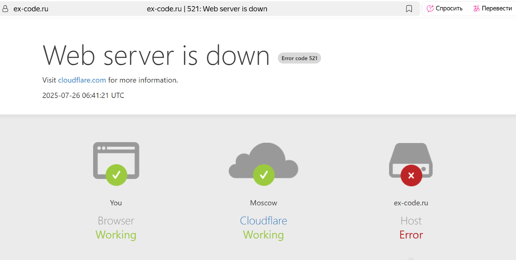
Task: Click the 'Host' heading
Action: tap(411, 221)
